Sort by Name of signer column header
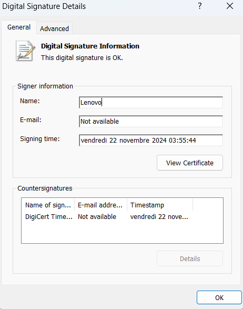This screenshot has height=309, width=243. coord(48,205)
